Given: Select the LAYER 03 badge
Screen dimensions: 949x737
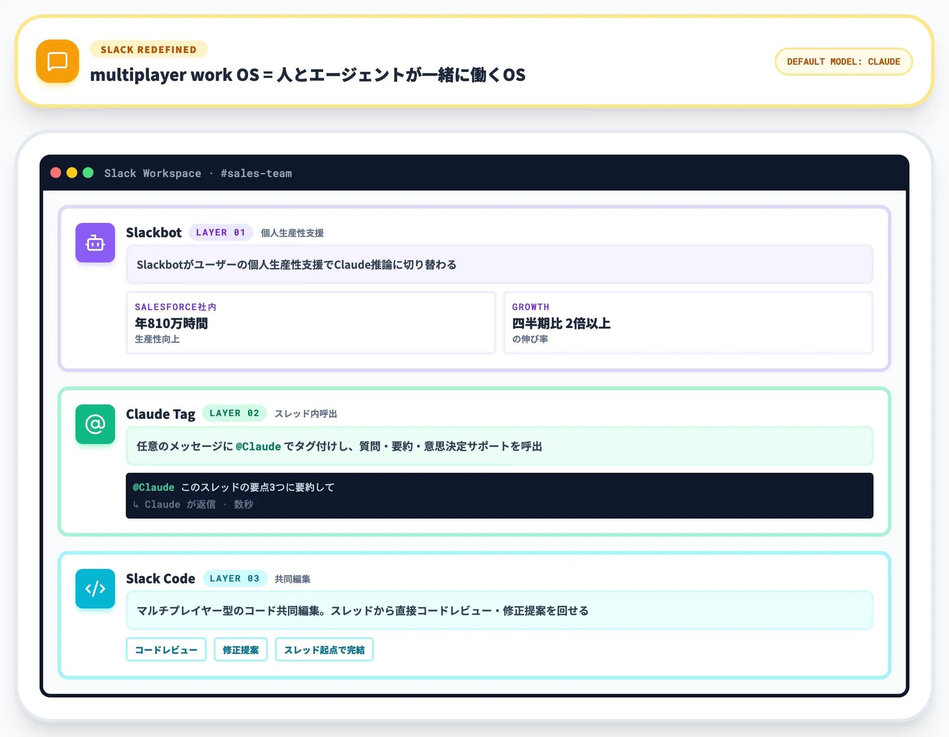Looking at the screenshot, I should pyautogui.click(x=235, y=578).
